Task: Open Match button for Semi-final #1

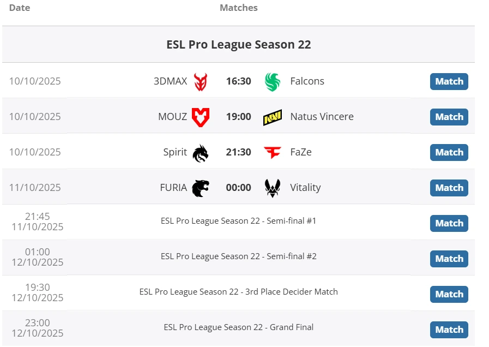Action: (x=449, y=224)
